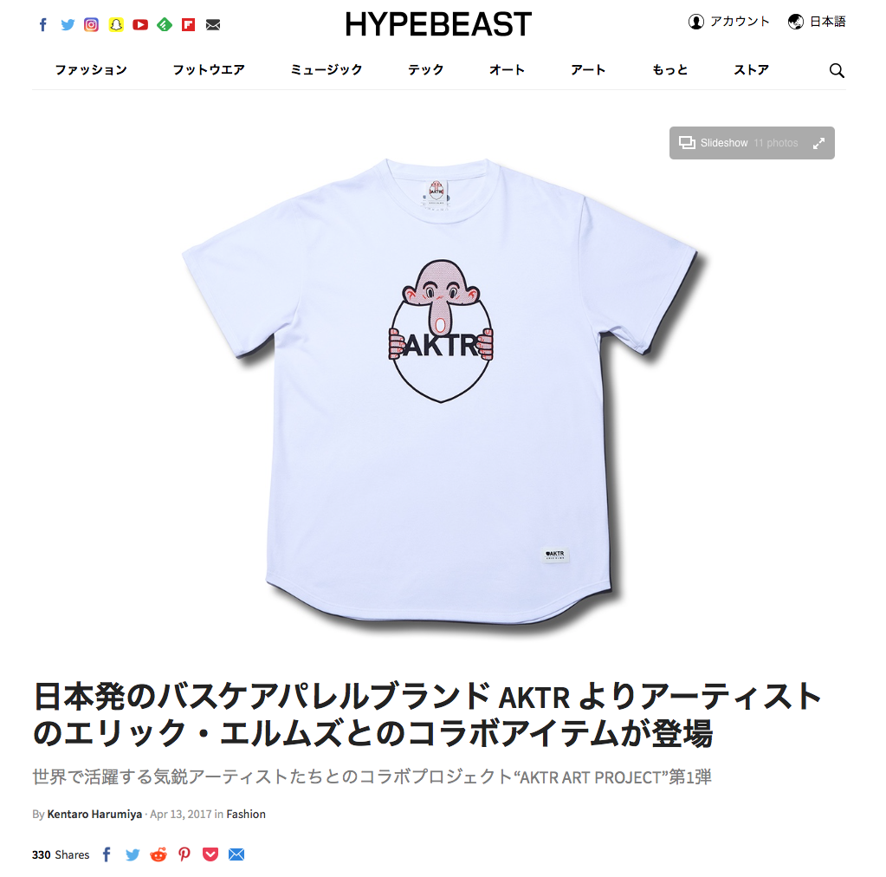Open the YouTube icon in the header

click(x=140, y=25)
